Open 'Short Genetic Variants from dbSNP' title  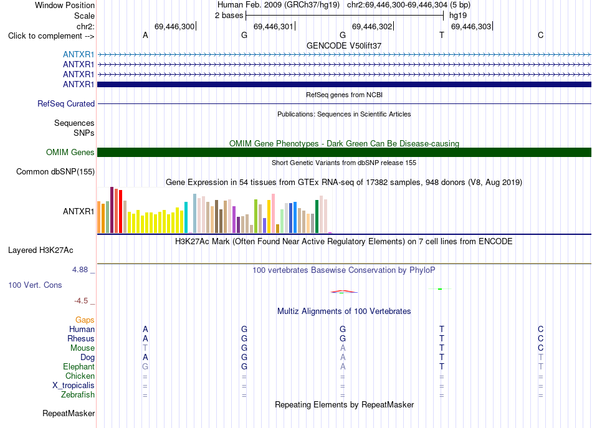tap(344, 163)
